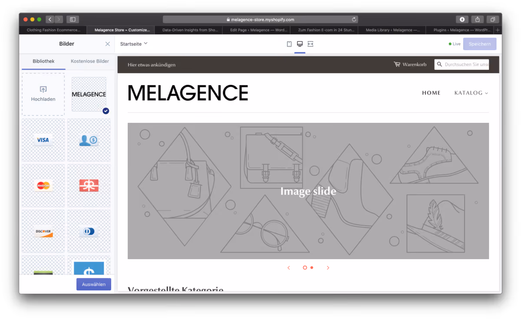The height and width of the screenshot is (319, 521).
Task: Switch to Data-Driven Insights tab
Action: pyautogui.click(x=189, y=30)
